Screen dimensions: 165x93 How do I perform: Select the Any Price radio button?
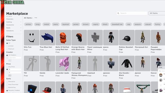pos(7,67)
